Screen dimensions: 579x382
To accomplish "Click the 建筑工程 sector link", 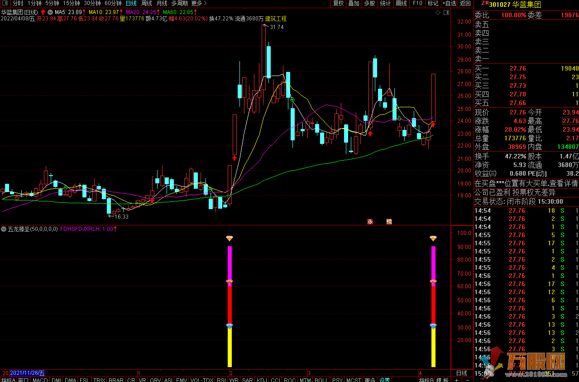I will (x=276, y=19).
